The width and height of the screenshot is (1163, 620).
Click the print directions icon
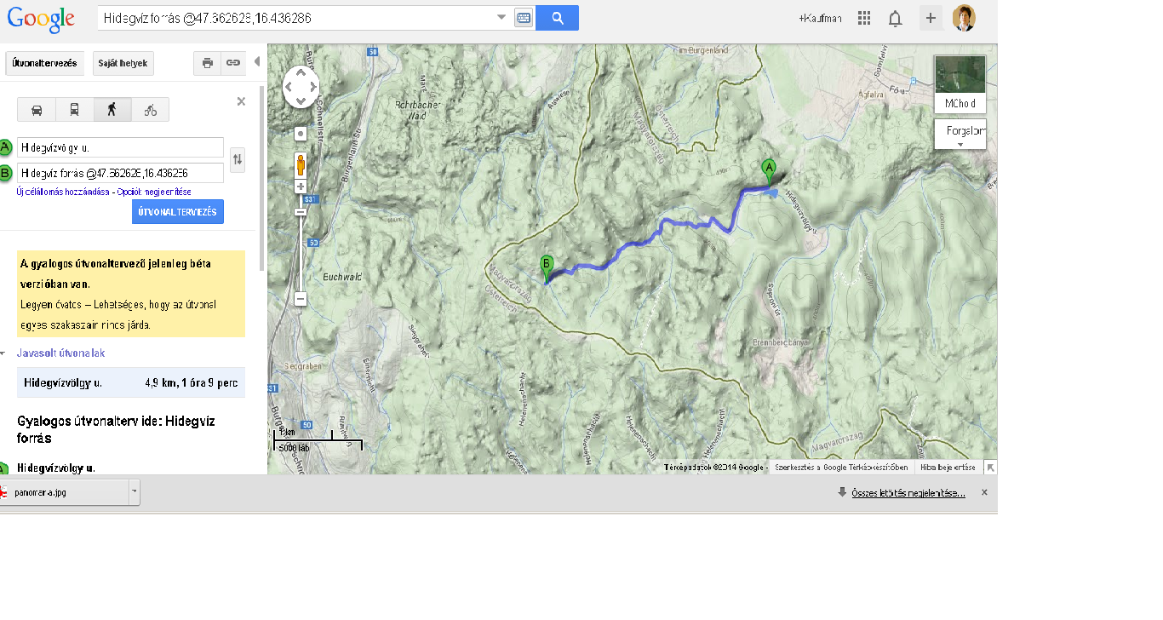pyautogui.click(x=207, y=63)
